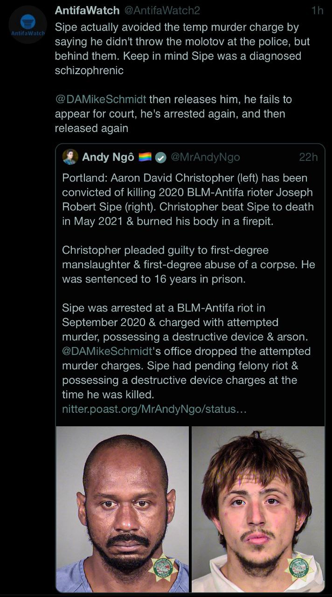Click the sheriff badge on the left mugshot
Screen dimensions: 332x597
point(163,568)
